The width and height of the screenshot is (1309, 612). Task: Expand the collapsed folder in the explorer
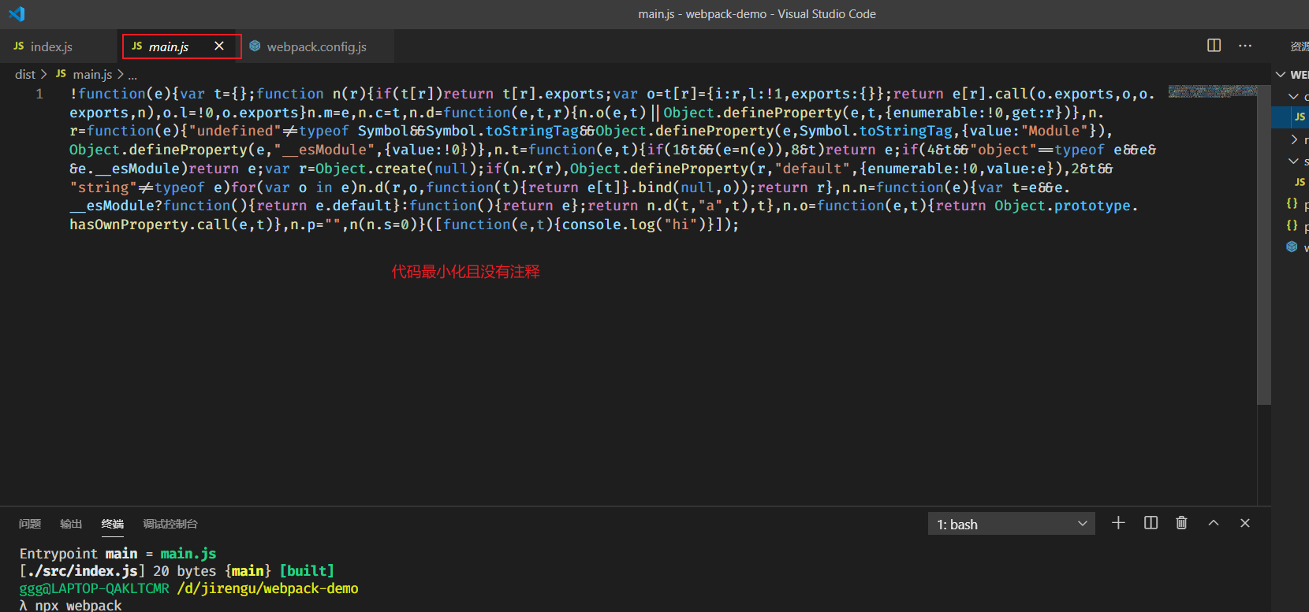(x=1294, y=139)
